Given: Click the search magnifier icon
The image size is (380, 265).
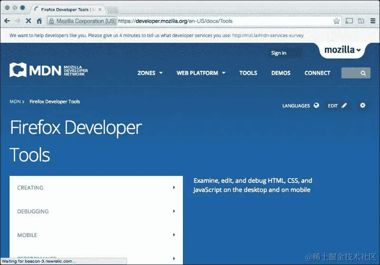Looking at the screenshot, I should click(x=363, y=73).
